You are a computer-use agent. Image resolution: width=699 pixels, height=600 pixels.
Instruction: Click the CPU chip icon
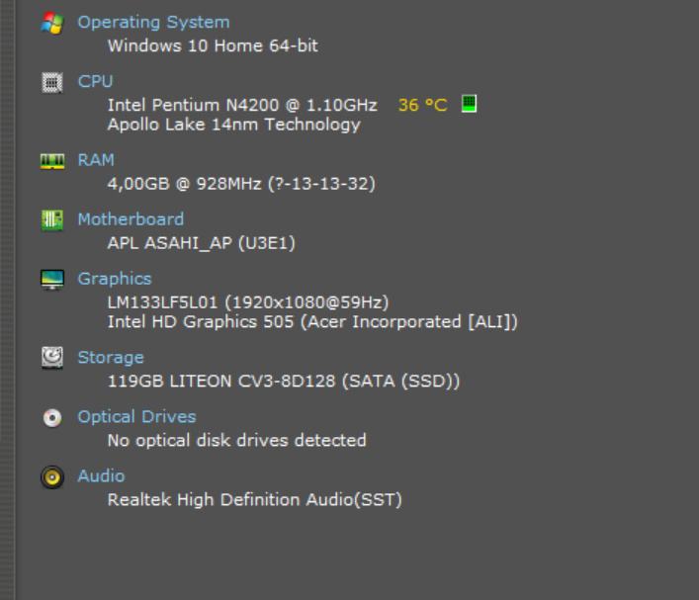pos(52,82)
